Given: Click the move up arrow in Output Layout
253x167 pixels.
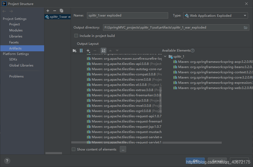Looking at the screenshot, I should (110, 51).
